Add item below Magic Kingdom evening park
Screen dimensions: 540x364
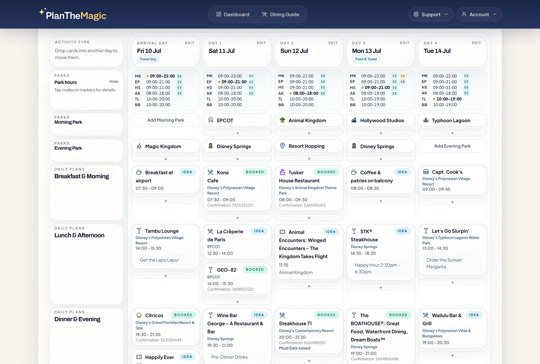166,159
